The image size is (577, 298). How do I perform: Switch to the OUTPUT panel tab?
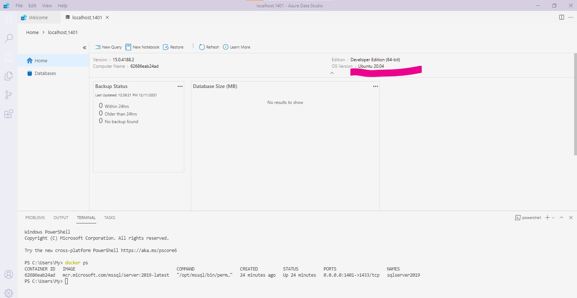point(61,218)
